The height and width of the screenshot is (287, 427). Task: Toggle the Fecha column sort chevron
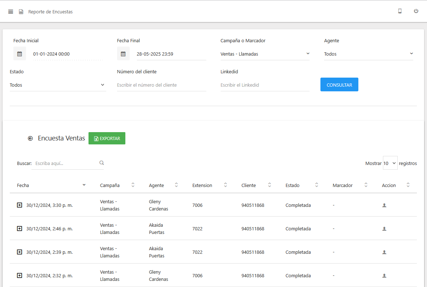pyautogui.click(x=84, y=185)
